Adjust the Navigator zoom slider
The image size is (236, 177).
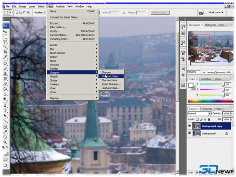(216, 72)
